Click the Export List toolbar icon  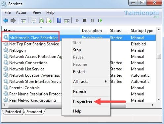[x=49, y=20]
